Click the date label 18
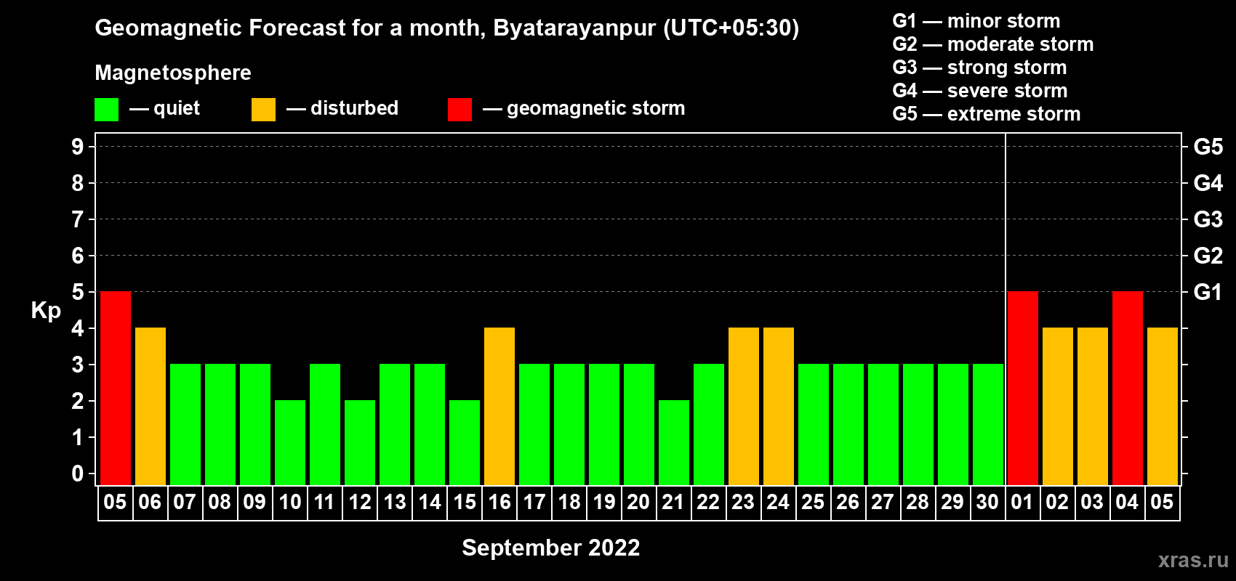1236x581 pixels. point(569,503)
